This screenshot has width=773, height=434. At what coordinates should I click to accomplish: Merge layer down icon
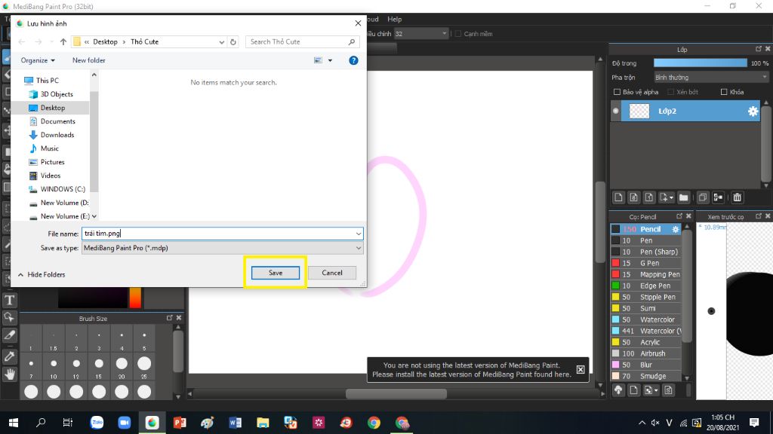[x=719, y=197]
